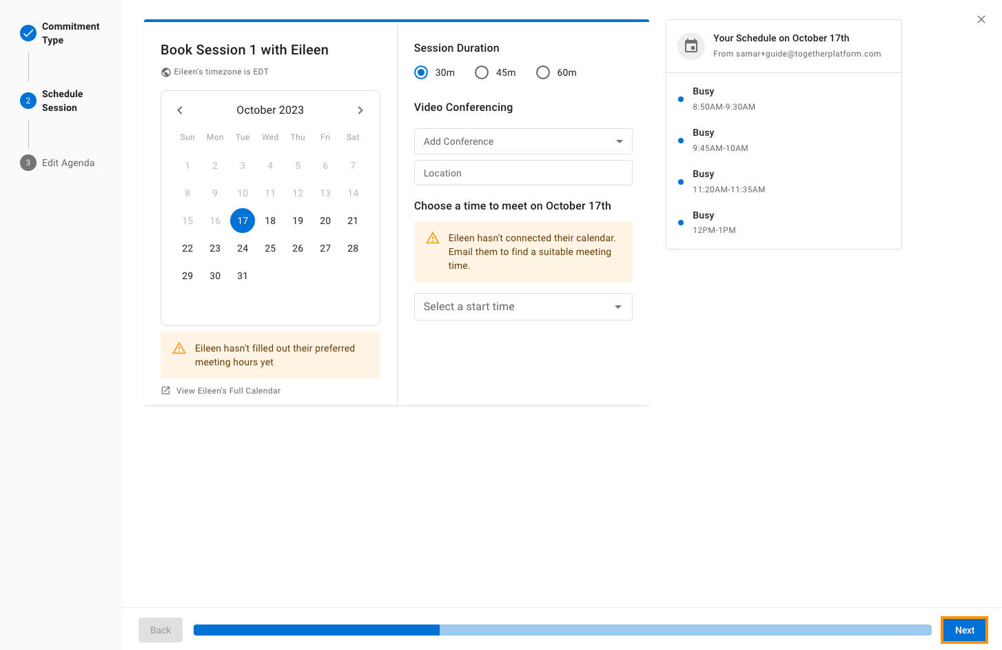Click the Busy 8:50AM-9:30AM entry
Image resolution: width=1002 pixels, height=650 pixels.
784,99
